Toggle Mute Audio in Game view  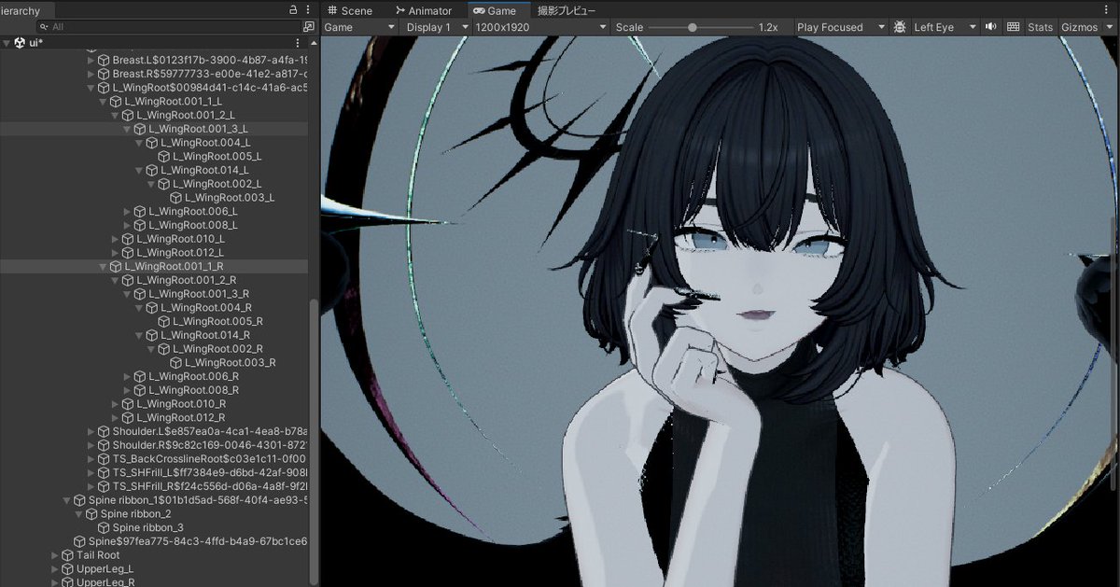(x=991, y=27)
